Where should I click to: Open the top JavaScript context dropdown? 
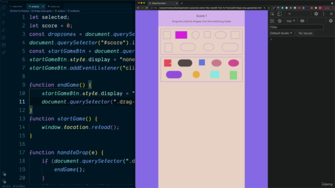click(291, 21)
